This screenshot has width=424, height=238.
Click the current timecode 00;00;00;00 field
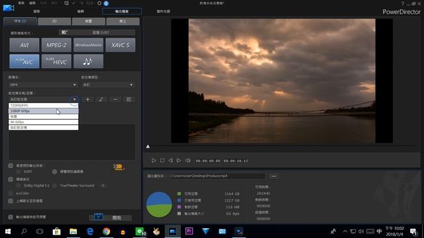[208, 161]
